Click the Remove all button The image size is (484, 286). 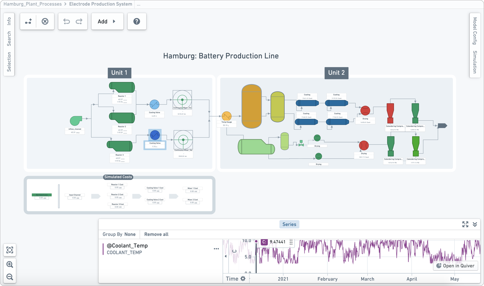pos(156,234)
